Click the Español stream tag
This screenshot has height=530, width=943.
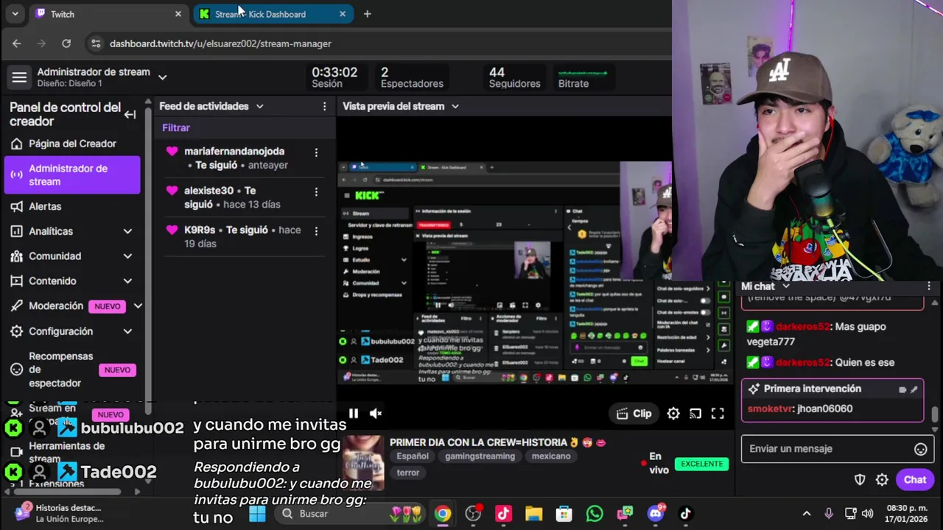(x=413, y=456)
